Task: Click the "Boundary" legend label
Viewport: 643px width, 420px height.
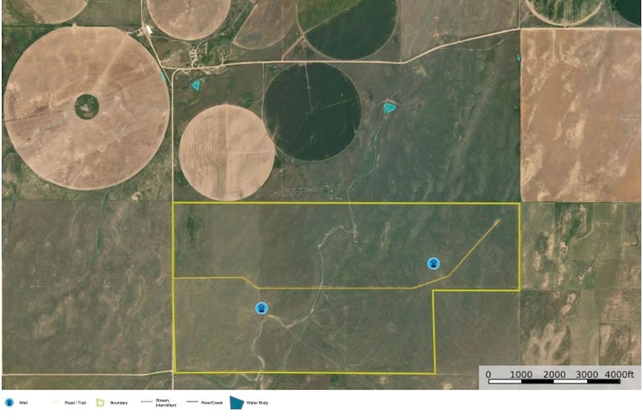Action: (119, 403)
